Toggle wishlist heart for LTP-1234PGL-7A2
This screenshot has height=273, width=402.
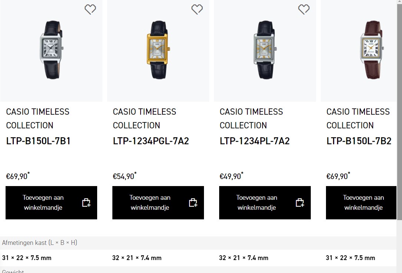(197, 10)
